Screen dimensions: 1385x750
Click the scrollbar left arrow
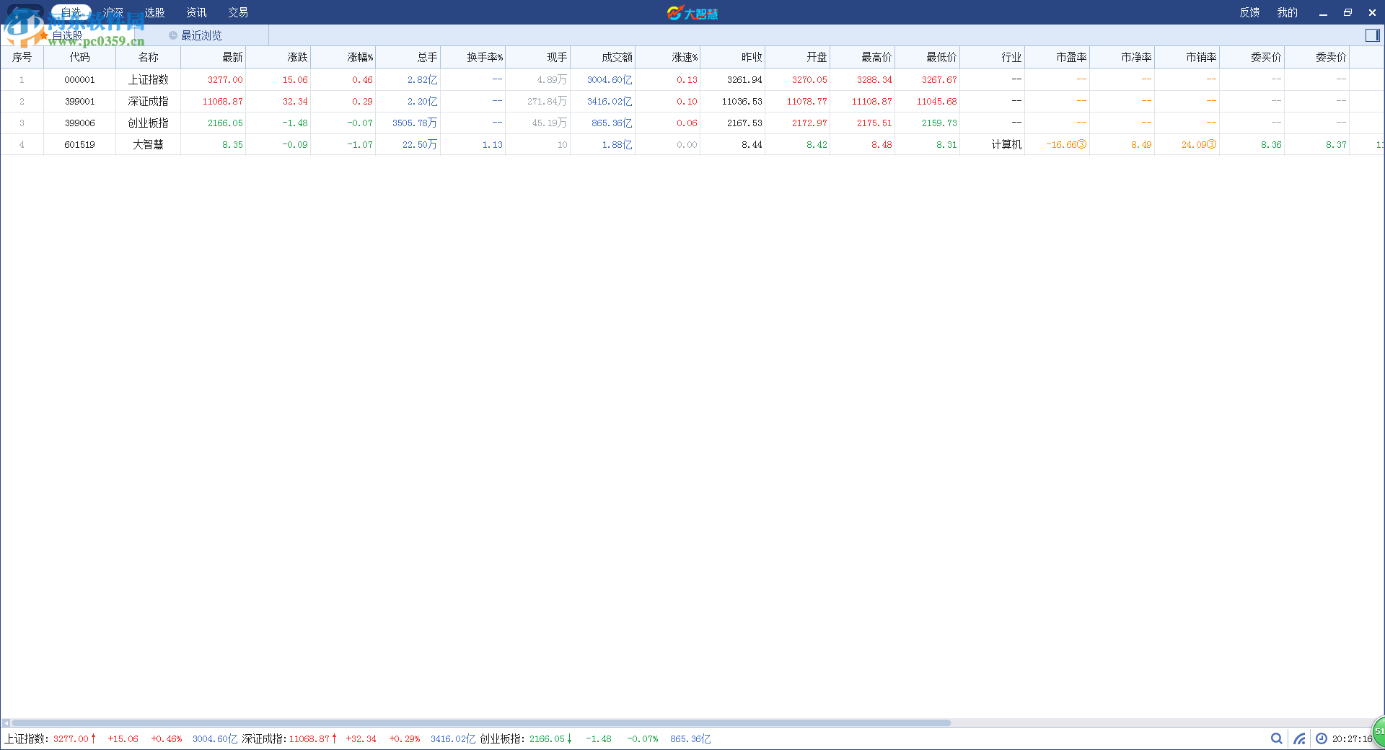(6, 723)
